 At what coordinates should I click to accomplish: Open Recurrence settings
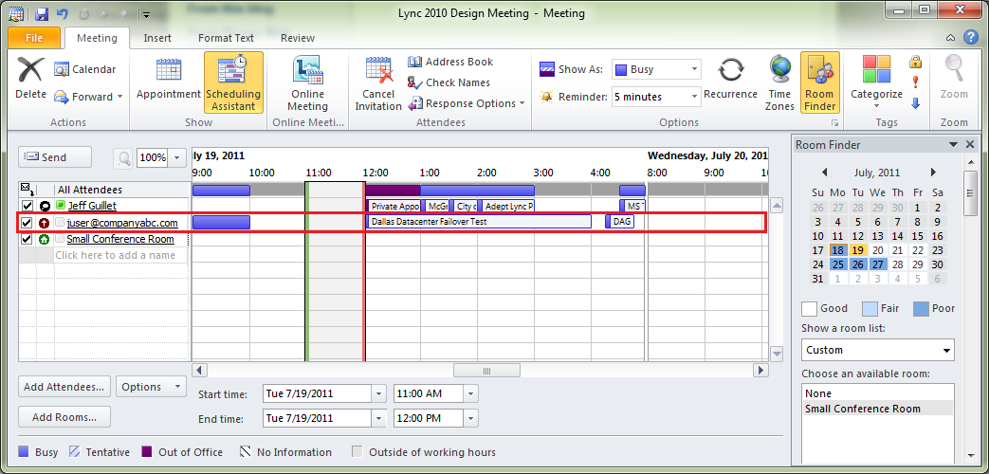[730, 79]
